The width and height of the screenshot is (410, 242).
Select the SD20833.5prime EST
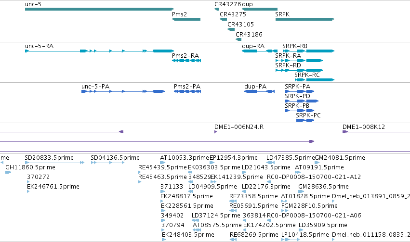(54, 163)
